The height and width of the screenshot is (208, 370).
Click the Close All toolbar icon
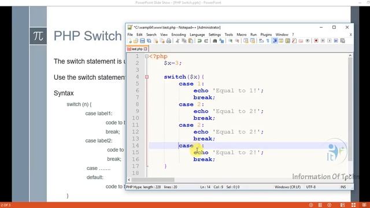coord(162,41)
